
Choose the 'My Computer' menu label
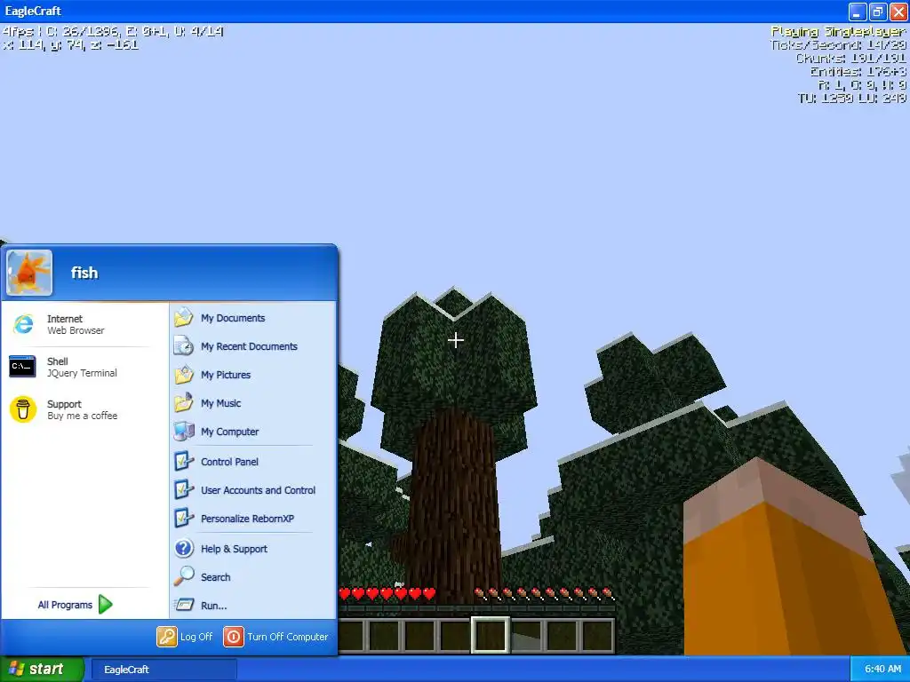pyautogui.click(x=230, y=432)
